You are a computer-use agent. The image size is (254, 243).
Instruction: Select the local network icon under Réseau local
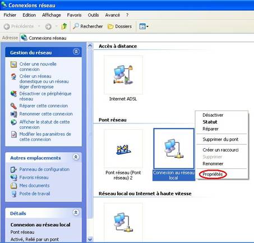coord(123,222)
